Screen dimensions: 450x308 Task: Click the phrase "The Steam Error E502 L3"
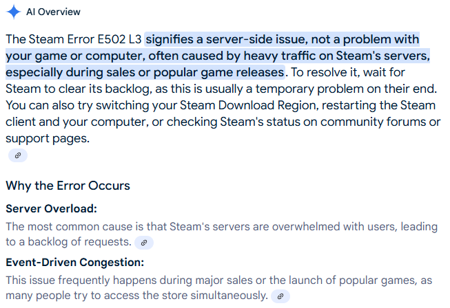click(x=74, y=39)
